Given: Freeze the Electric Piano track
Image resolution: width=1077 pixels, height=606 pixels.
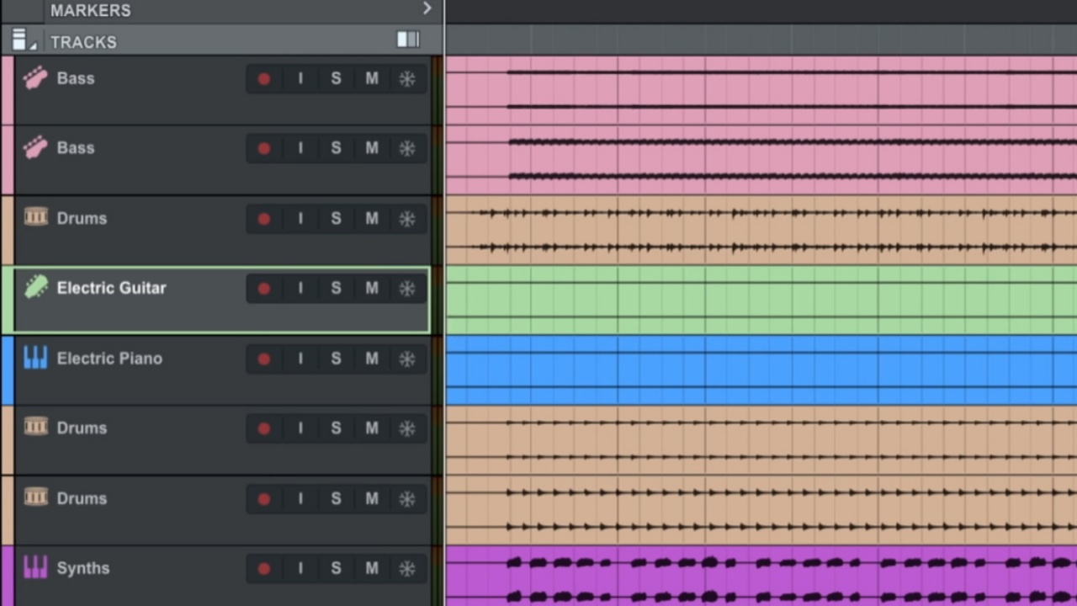Looking at the screenshot, I should (x=407, y=359).
